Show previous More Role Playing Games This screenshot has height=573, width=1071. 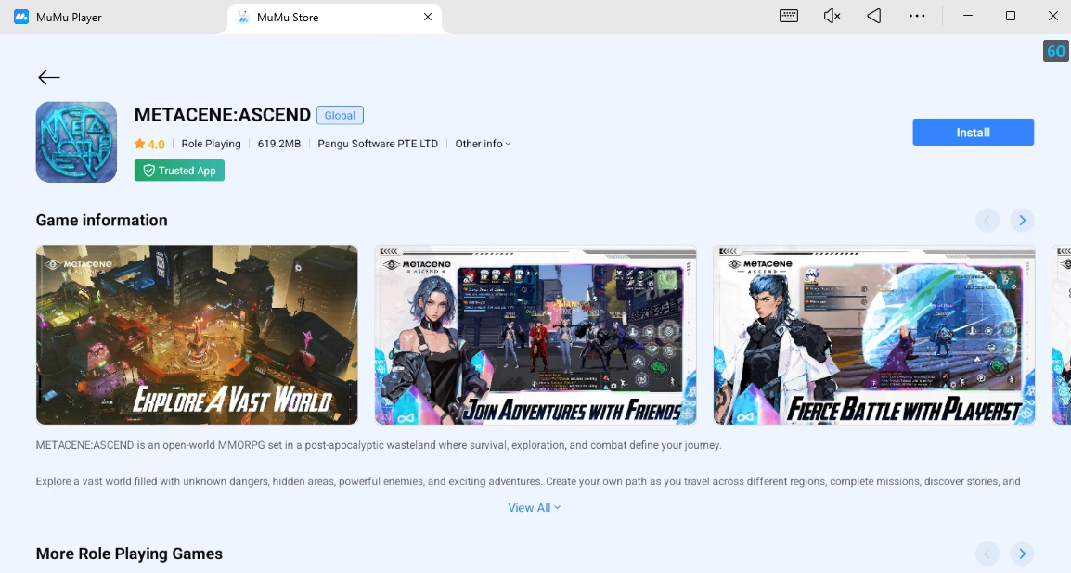pos(987,554)
